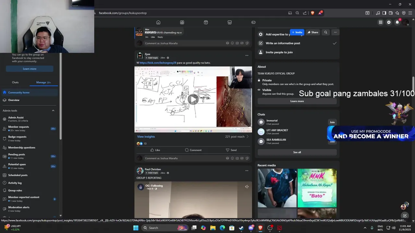Switch to the Manage tab in sidebar
Viewport: 415px width, 233px height.
click(x=43, y=82)
